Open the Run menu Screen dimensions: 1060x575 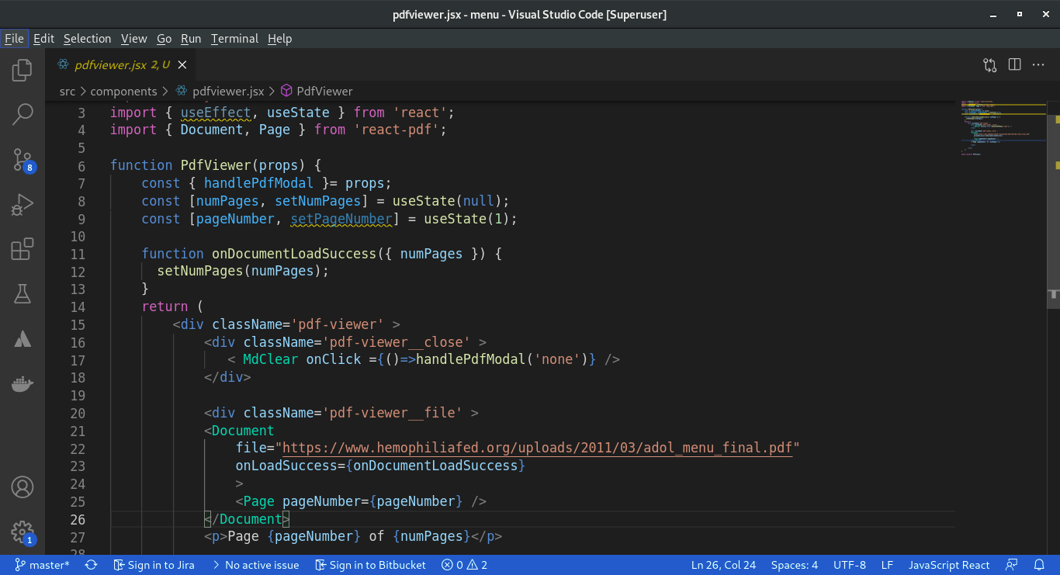(x=191, y=38)
